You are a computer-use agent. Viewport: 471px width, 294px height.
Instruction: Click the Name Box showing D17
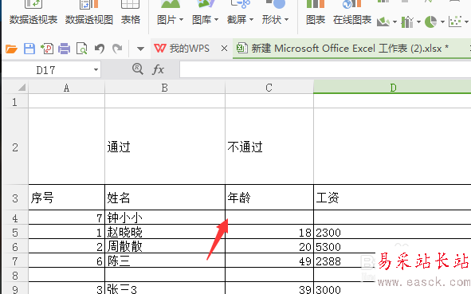coord(46,70)
